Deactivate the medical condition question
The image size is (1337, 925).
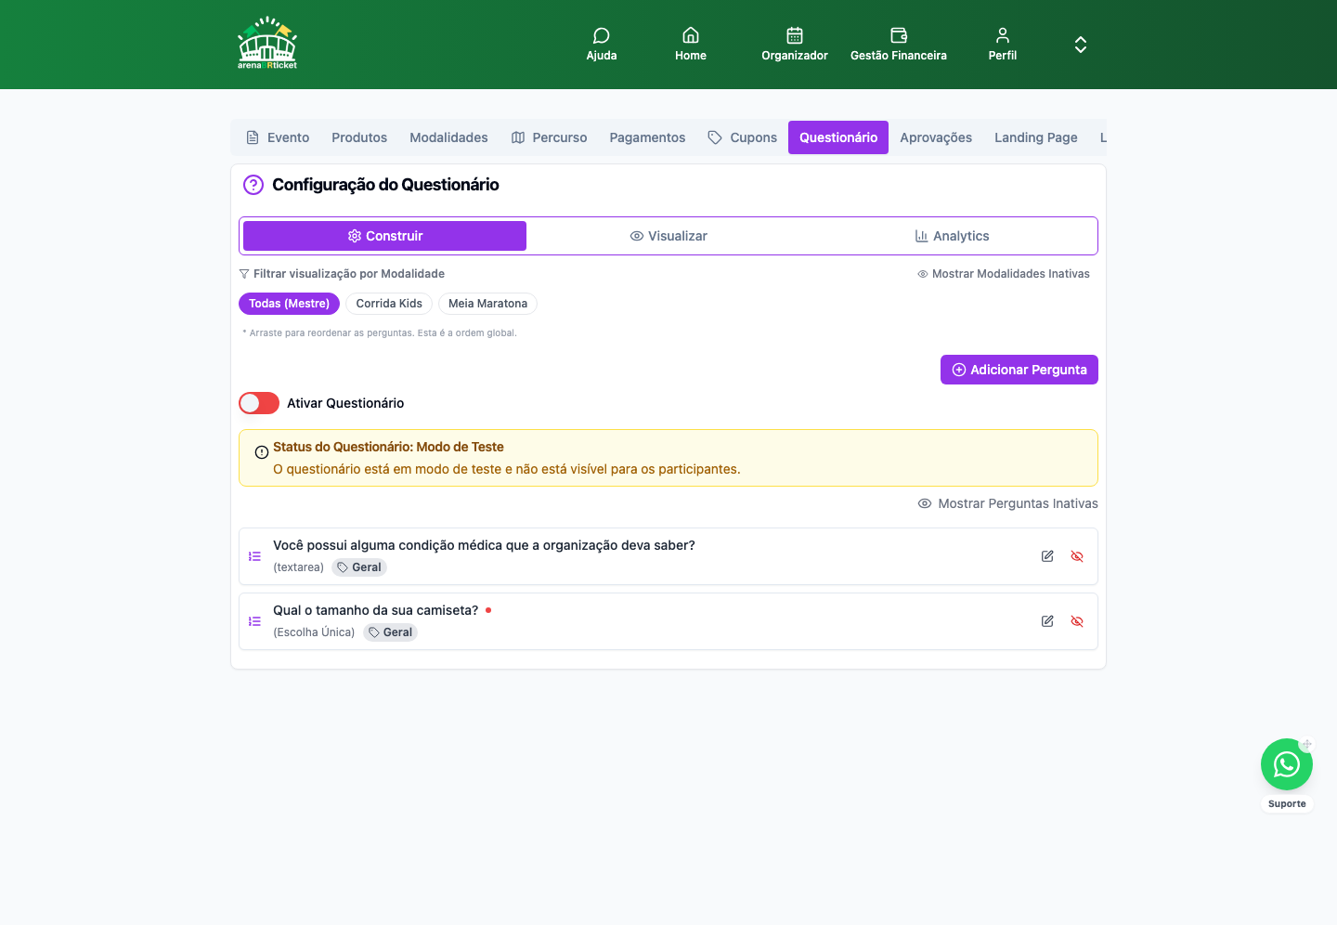[x=1077, y=556]
